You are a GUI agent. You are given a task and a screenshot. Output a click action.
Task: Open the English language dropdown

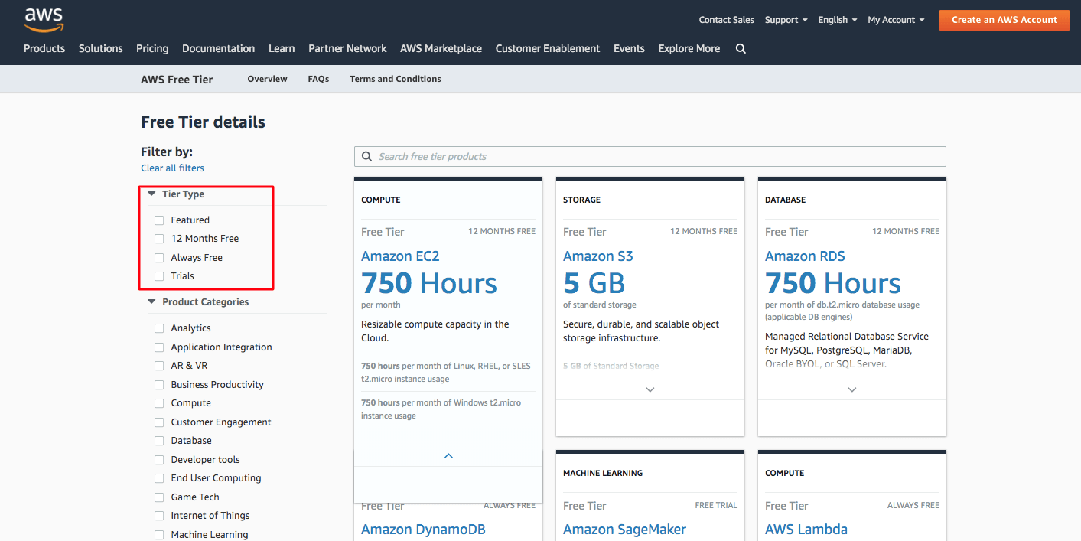pyautogui.click(x=838, y=20)
